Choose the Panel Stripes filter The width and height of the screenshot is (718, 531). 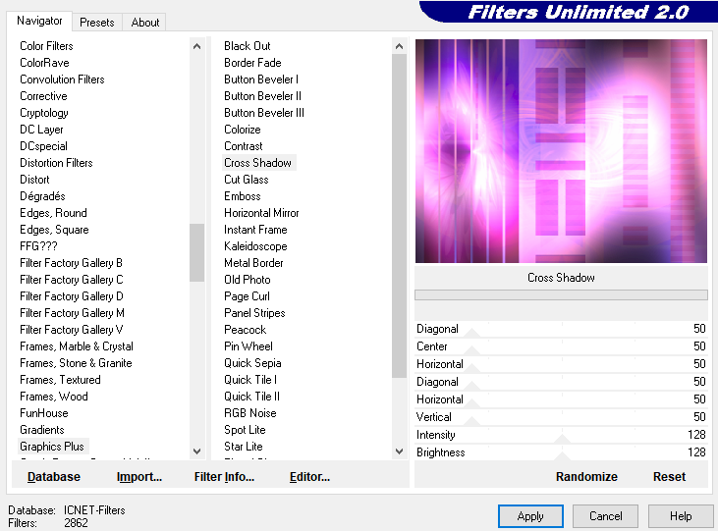tap(254, 313)
